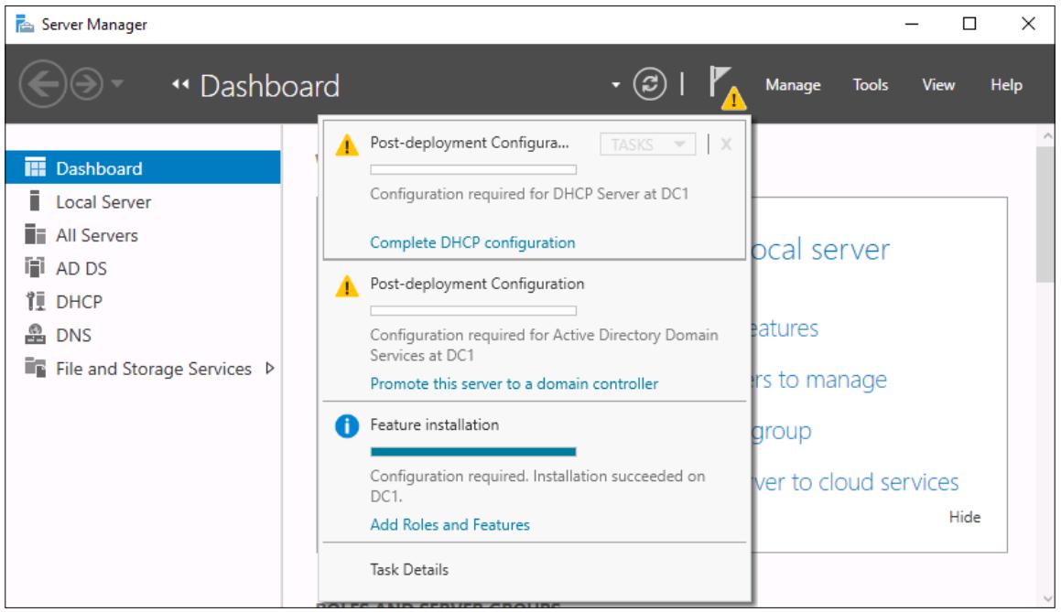Click the Feature installation info icon
The image size is (1061, 612).
(347, 426)
